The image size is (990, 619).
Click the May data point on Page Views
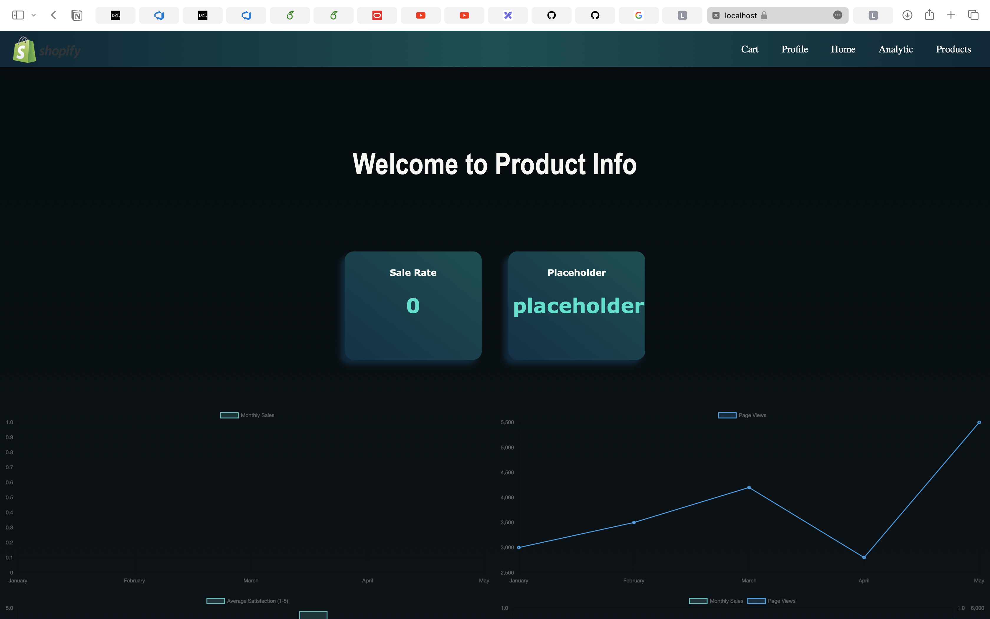pyautogui.click(x=979, y=422)
